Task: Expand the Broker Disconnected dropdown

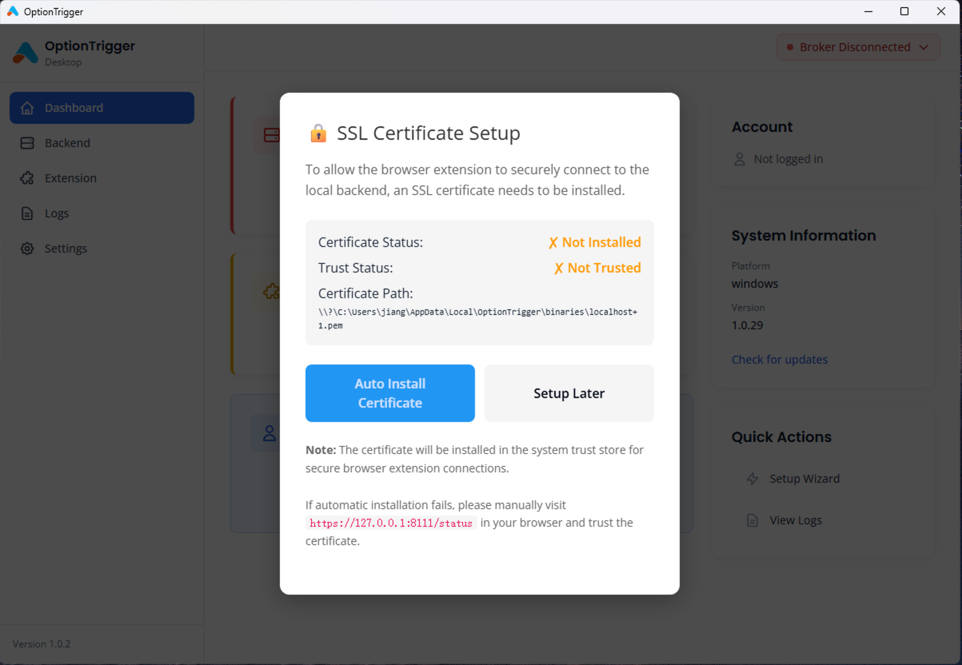Action: point(858,47)
